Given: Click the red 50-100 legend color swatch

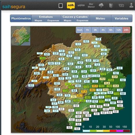Looking at the screenshot, I should pos(113,131).
